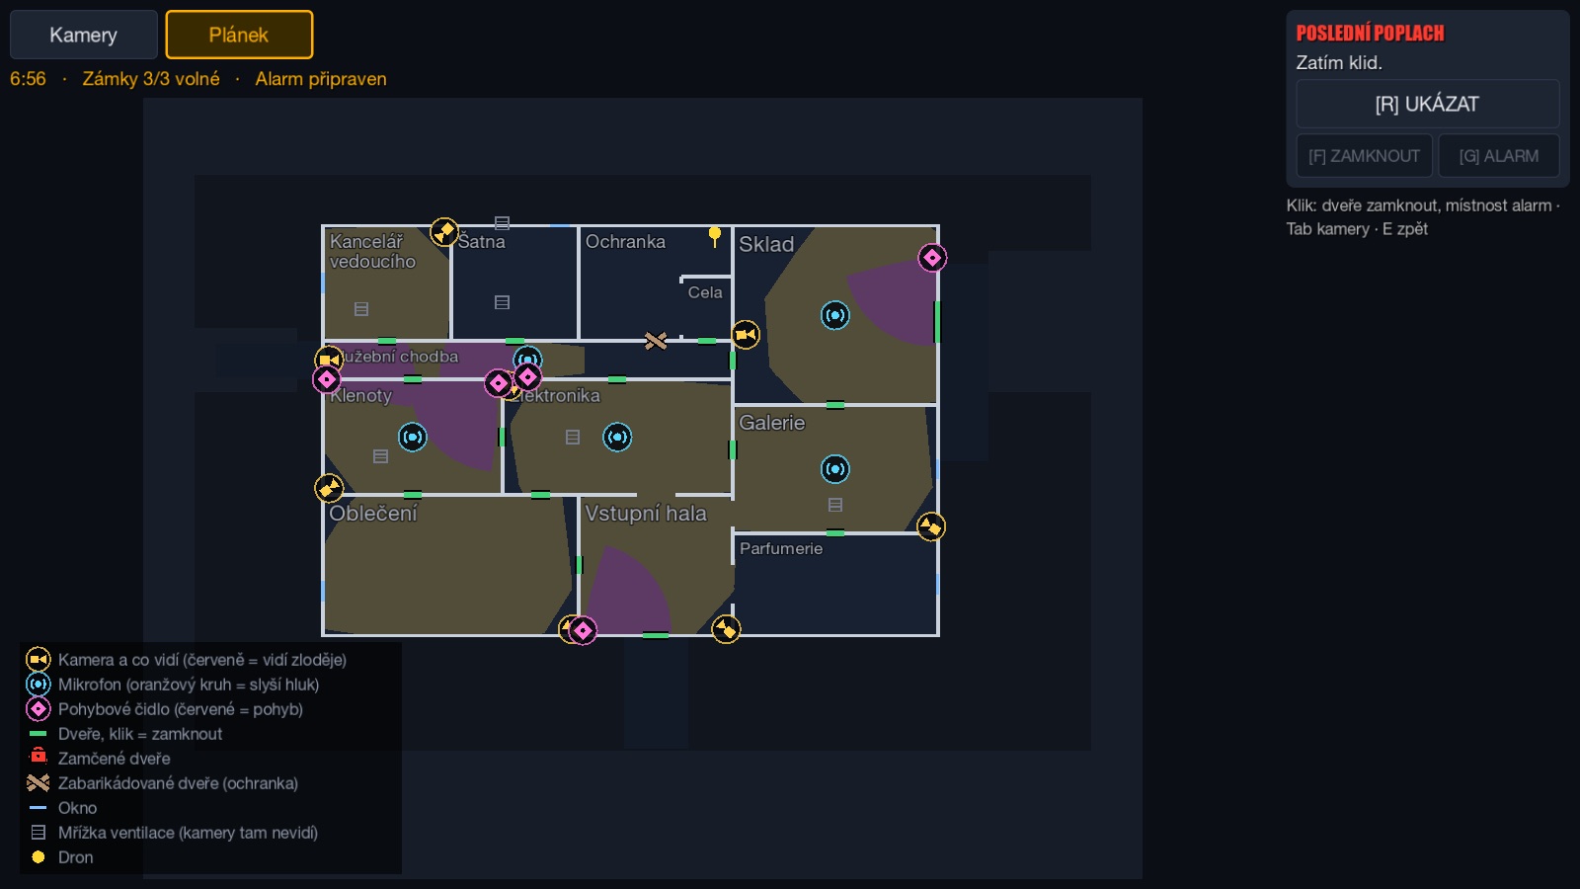Click the Cela room label
This screenshot has width=1580, height=889.
(x=705, y=292)
